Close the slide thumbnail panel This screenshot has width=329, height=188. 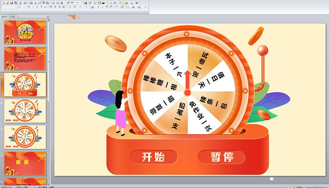tap(48, 17)
